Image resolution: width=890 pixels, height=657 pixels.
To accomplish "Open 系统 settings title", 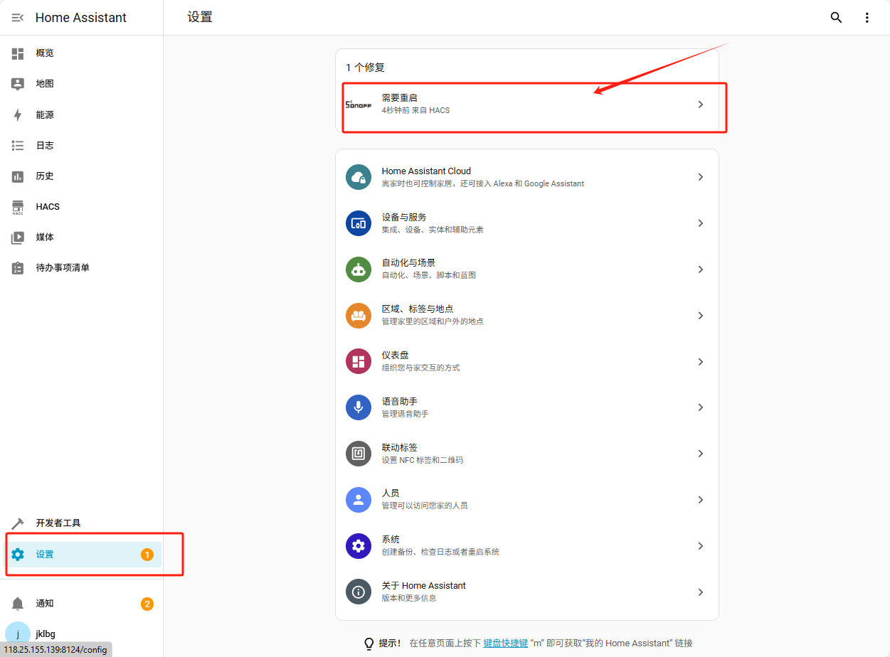I will tap(391, 540).
